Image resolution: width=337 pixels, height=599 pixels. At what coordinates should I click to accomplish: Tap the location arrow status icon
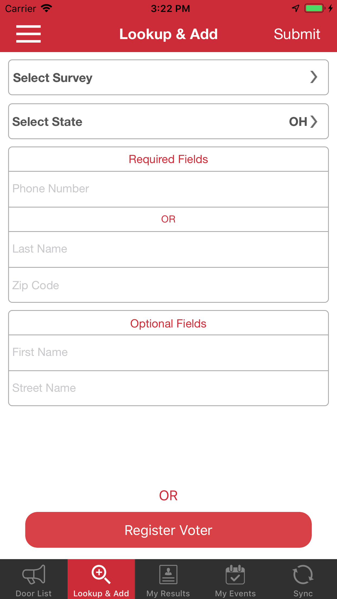click(296, 8)
